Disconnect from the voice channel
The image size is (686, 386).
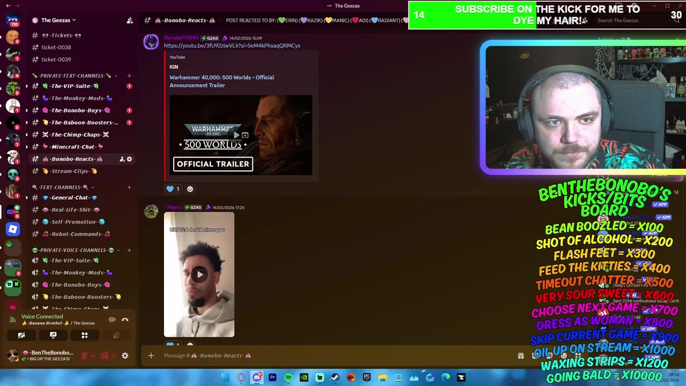(125, 320)
